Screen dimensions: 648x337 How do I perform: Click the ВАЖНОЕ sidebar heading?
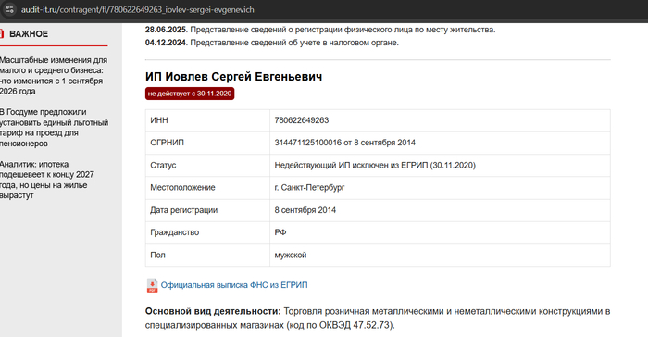[x=29, y=34]
